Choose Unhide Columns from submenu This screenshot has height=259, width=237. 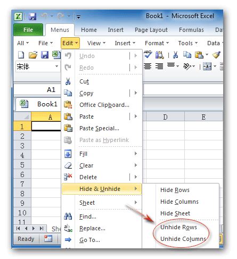coord(183,239)
